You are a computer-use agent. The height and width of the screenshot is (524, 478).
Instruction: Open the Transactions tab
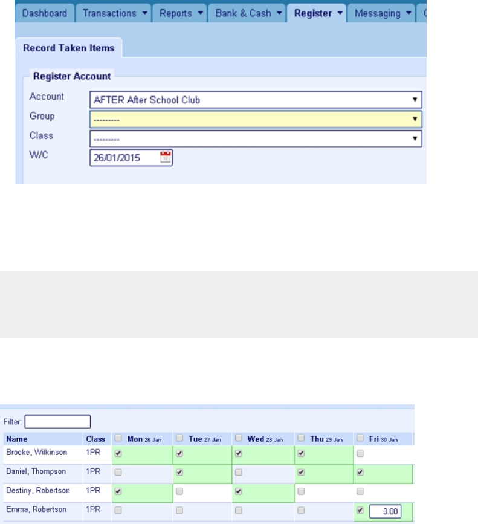[x=114, y=13]
